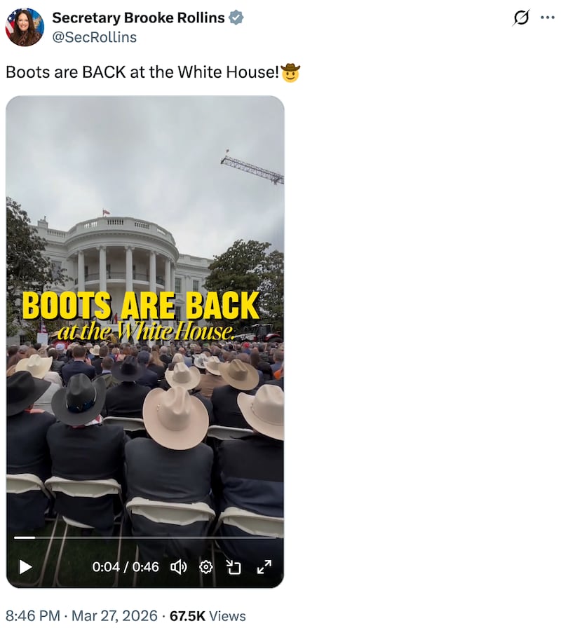The height and width of the screenshot is (635, 561).
Task: Click the BOOTS ARE BACK video frame
Action: coord(145,316)
